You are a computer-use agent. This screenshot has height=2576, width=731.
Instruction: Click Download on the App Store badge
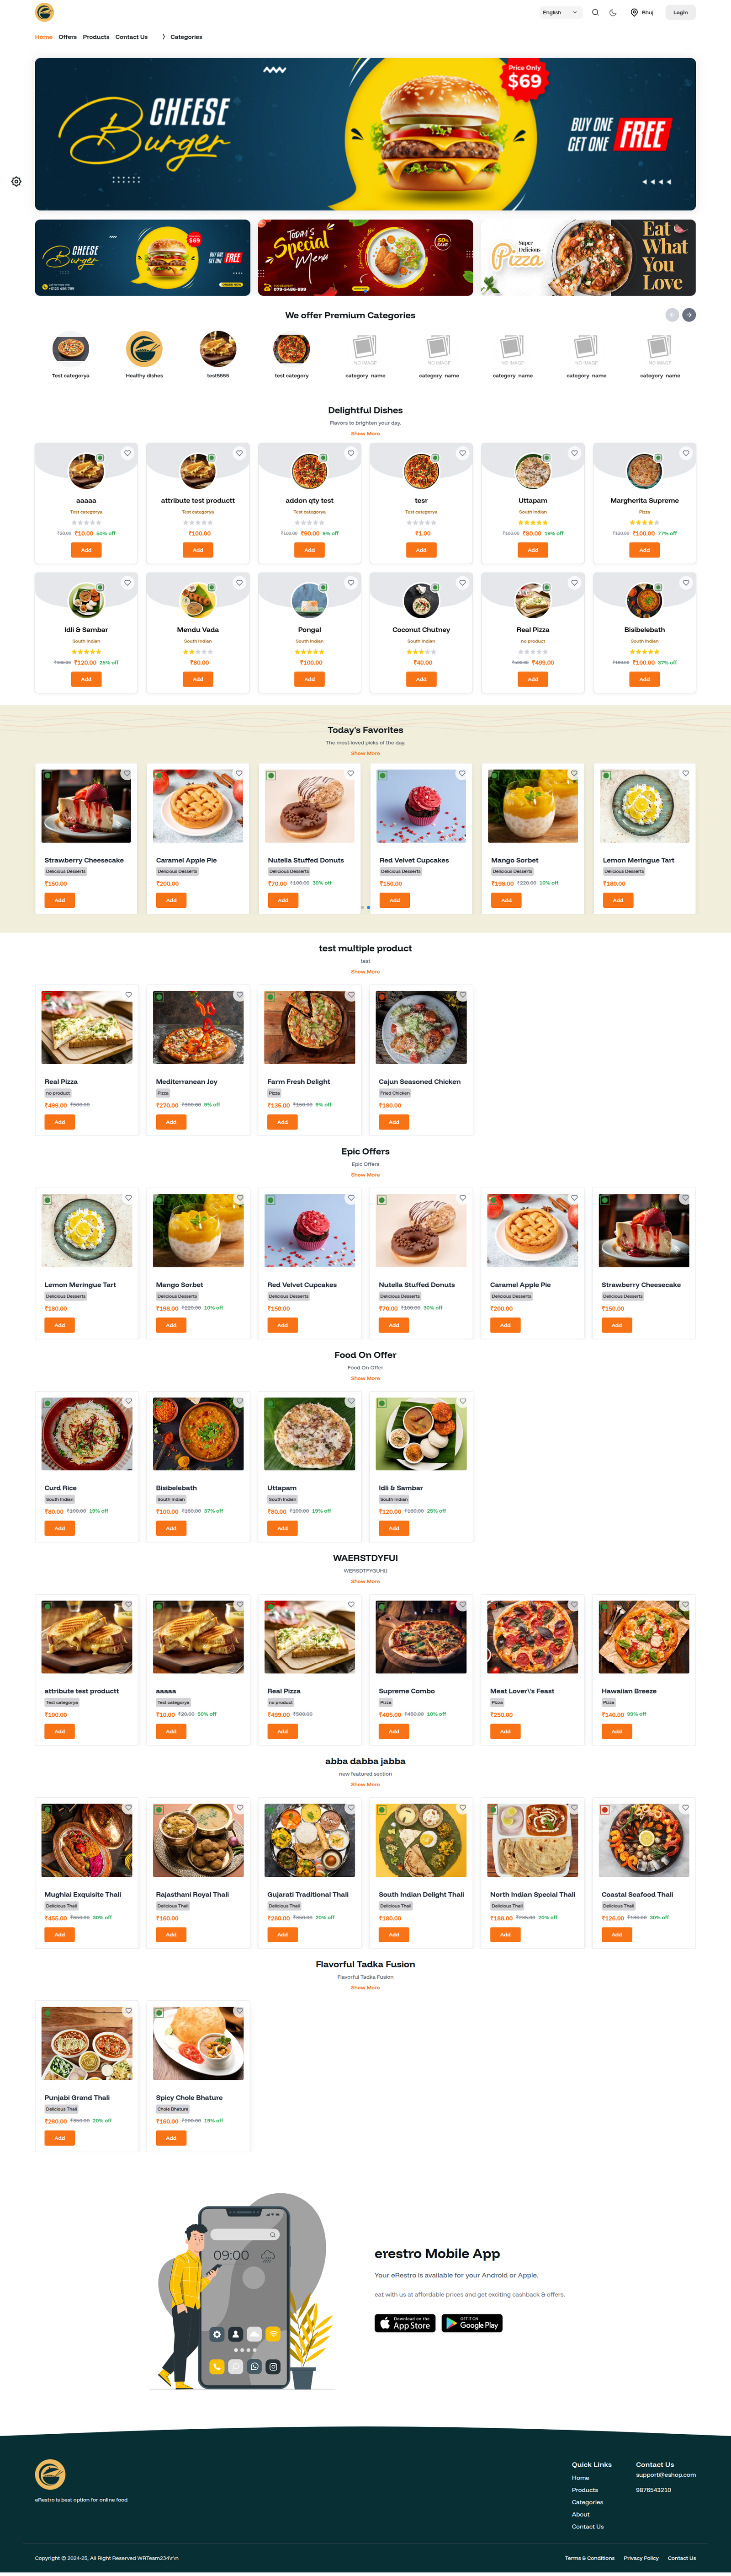[x=404, y=2323]
